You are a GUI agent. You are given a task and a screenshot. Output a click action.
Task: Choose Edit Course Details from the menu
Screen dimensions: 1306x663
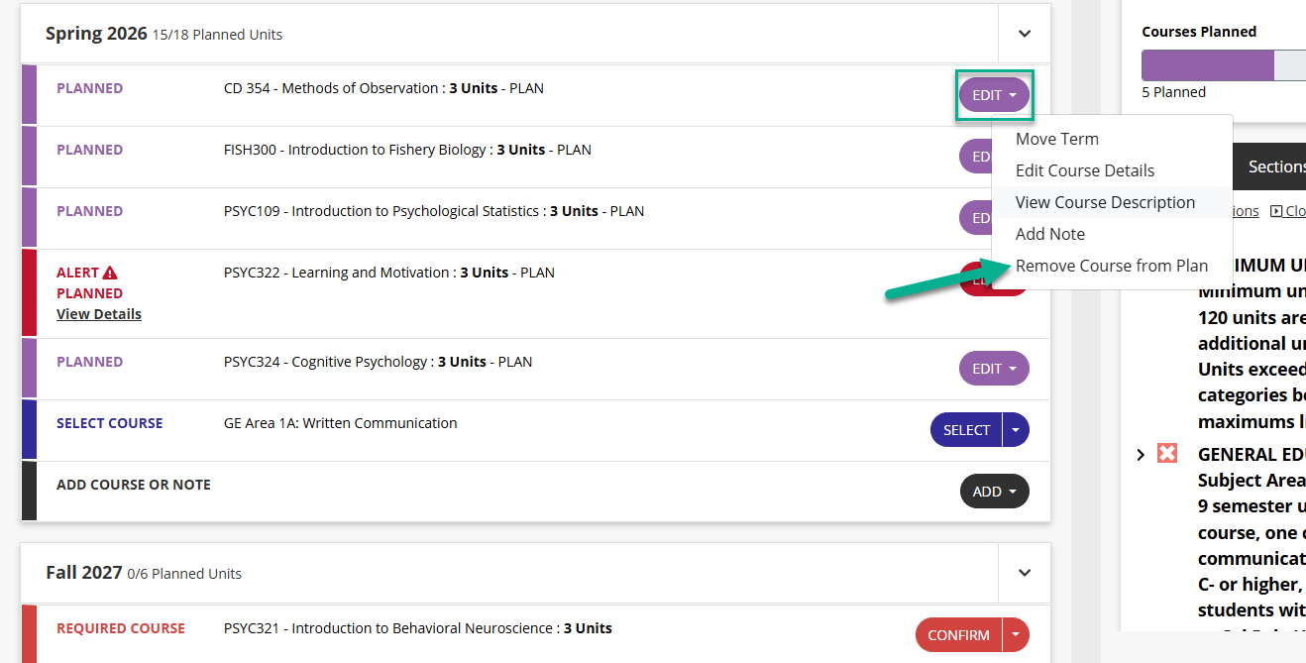(1084, 170)
